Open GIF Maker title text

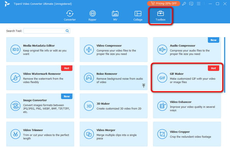pyautogui.click(x=177, y=74)
